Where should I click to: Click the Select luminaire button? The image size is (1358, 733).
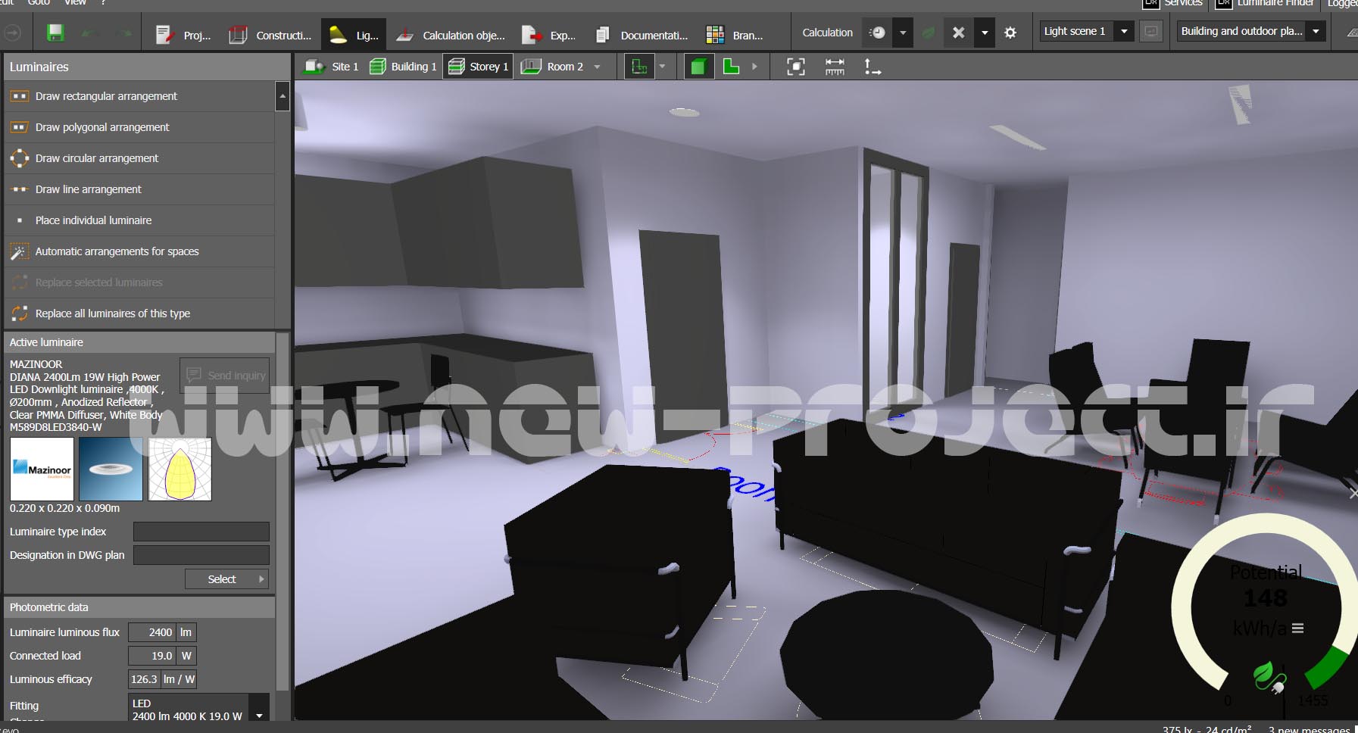[226, 579]
